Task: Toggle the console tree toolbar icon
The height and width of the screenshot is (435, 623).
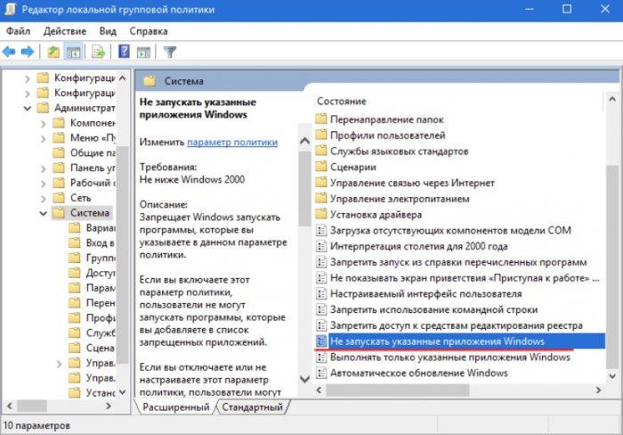Action: click(x=73, y=52)
